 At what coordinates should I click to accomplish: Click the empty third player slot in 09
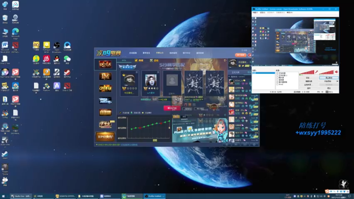(172, 83)
